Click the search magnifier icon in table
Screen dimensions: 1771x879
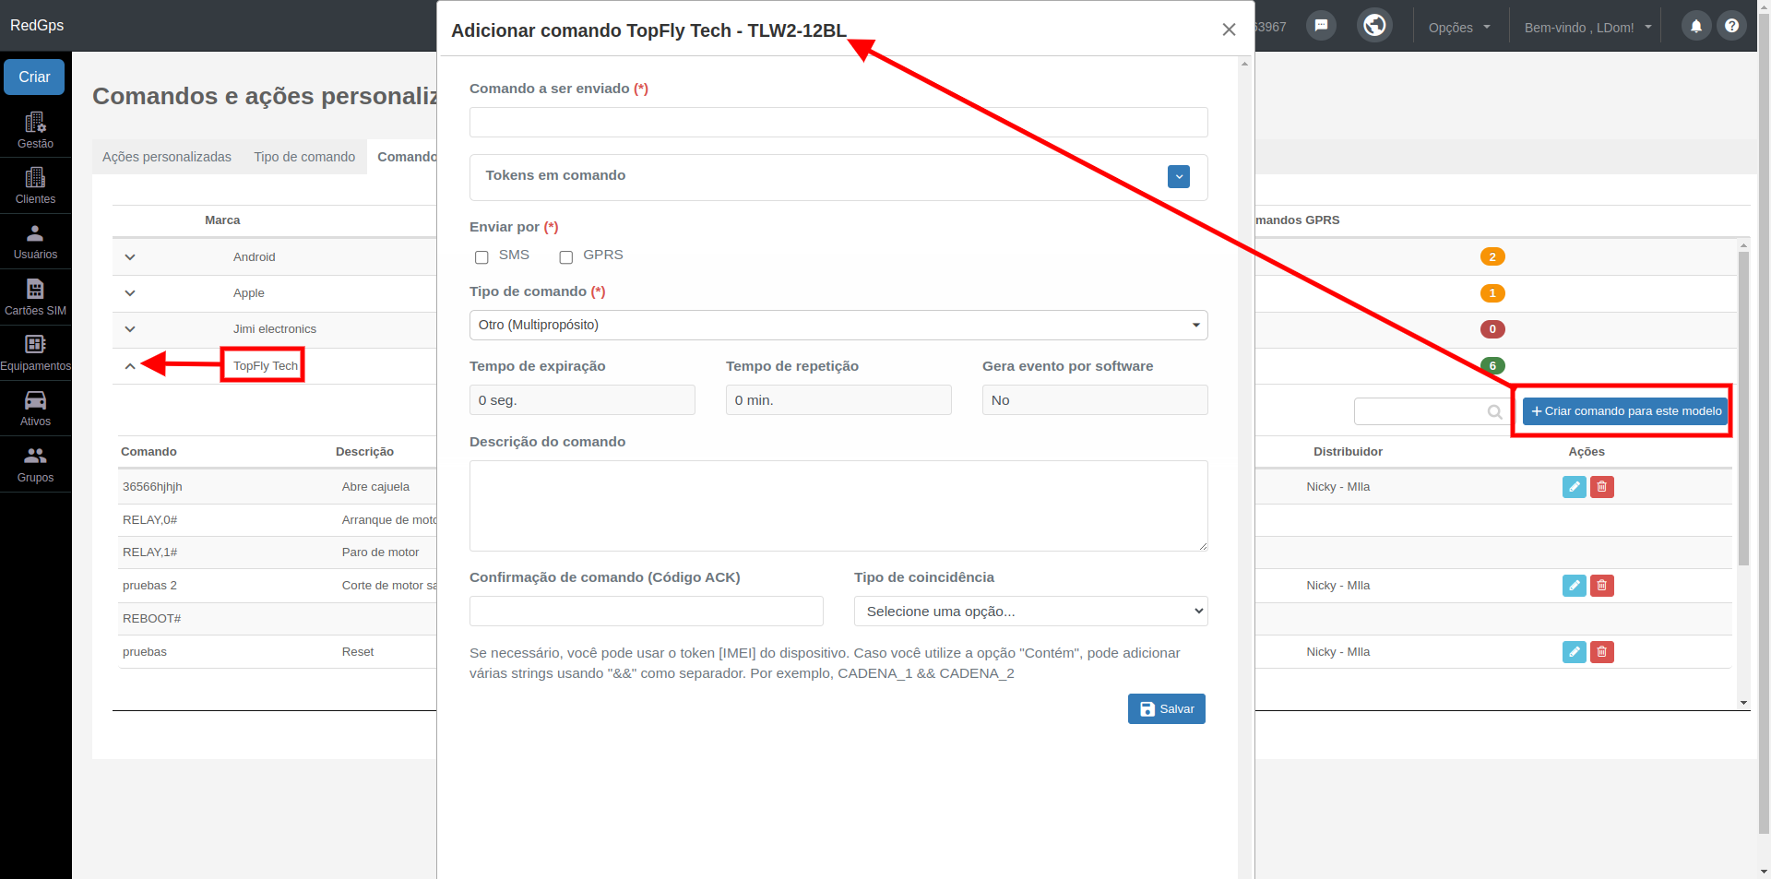1494,412
